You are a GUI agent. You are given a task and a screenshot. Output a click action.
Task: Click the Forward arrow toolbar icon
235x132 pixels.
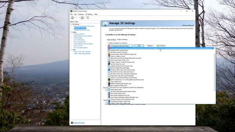coord(82,18)
